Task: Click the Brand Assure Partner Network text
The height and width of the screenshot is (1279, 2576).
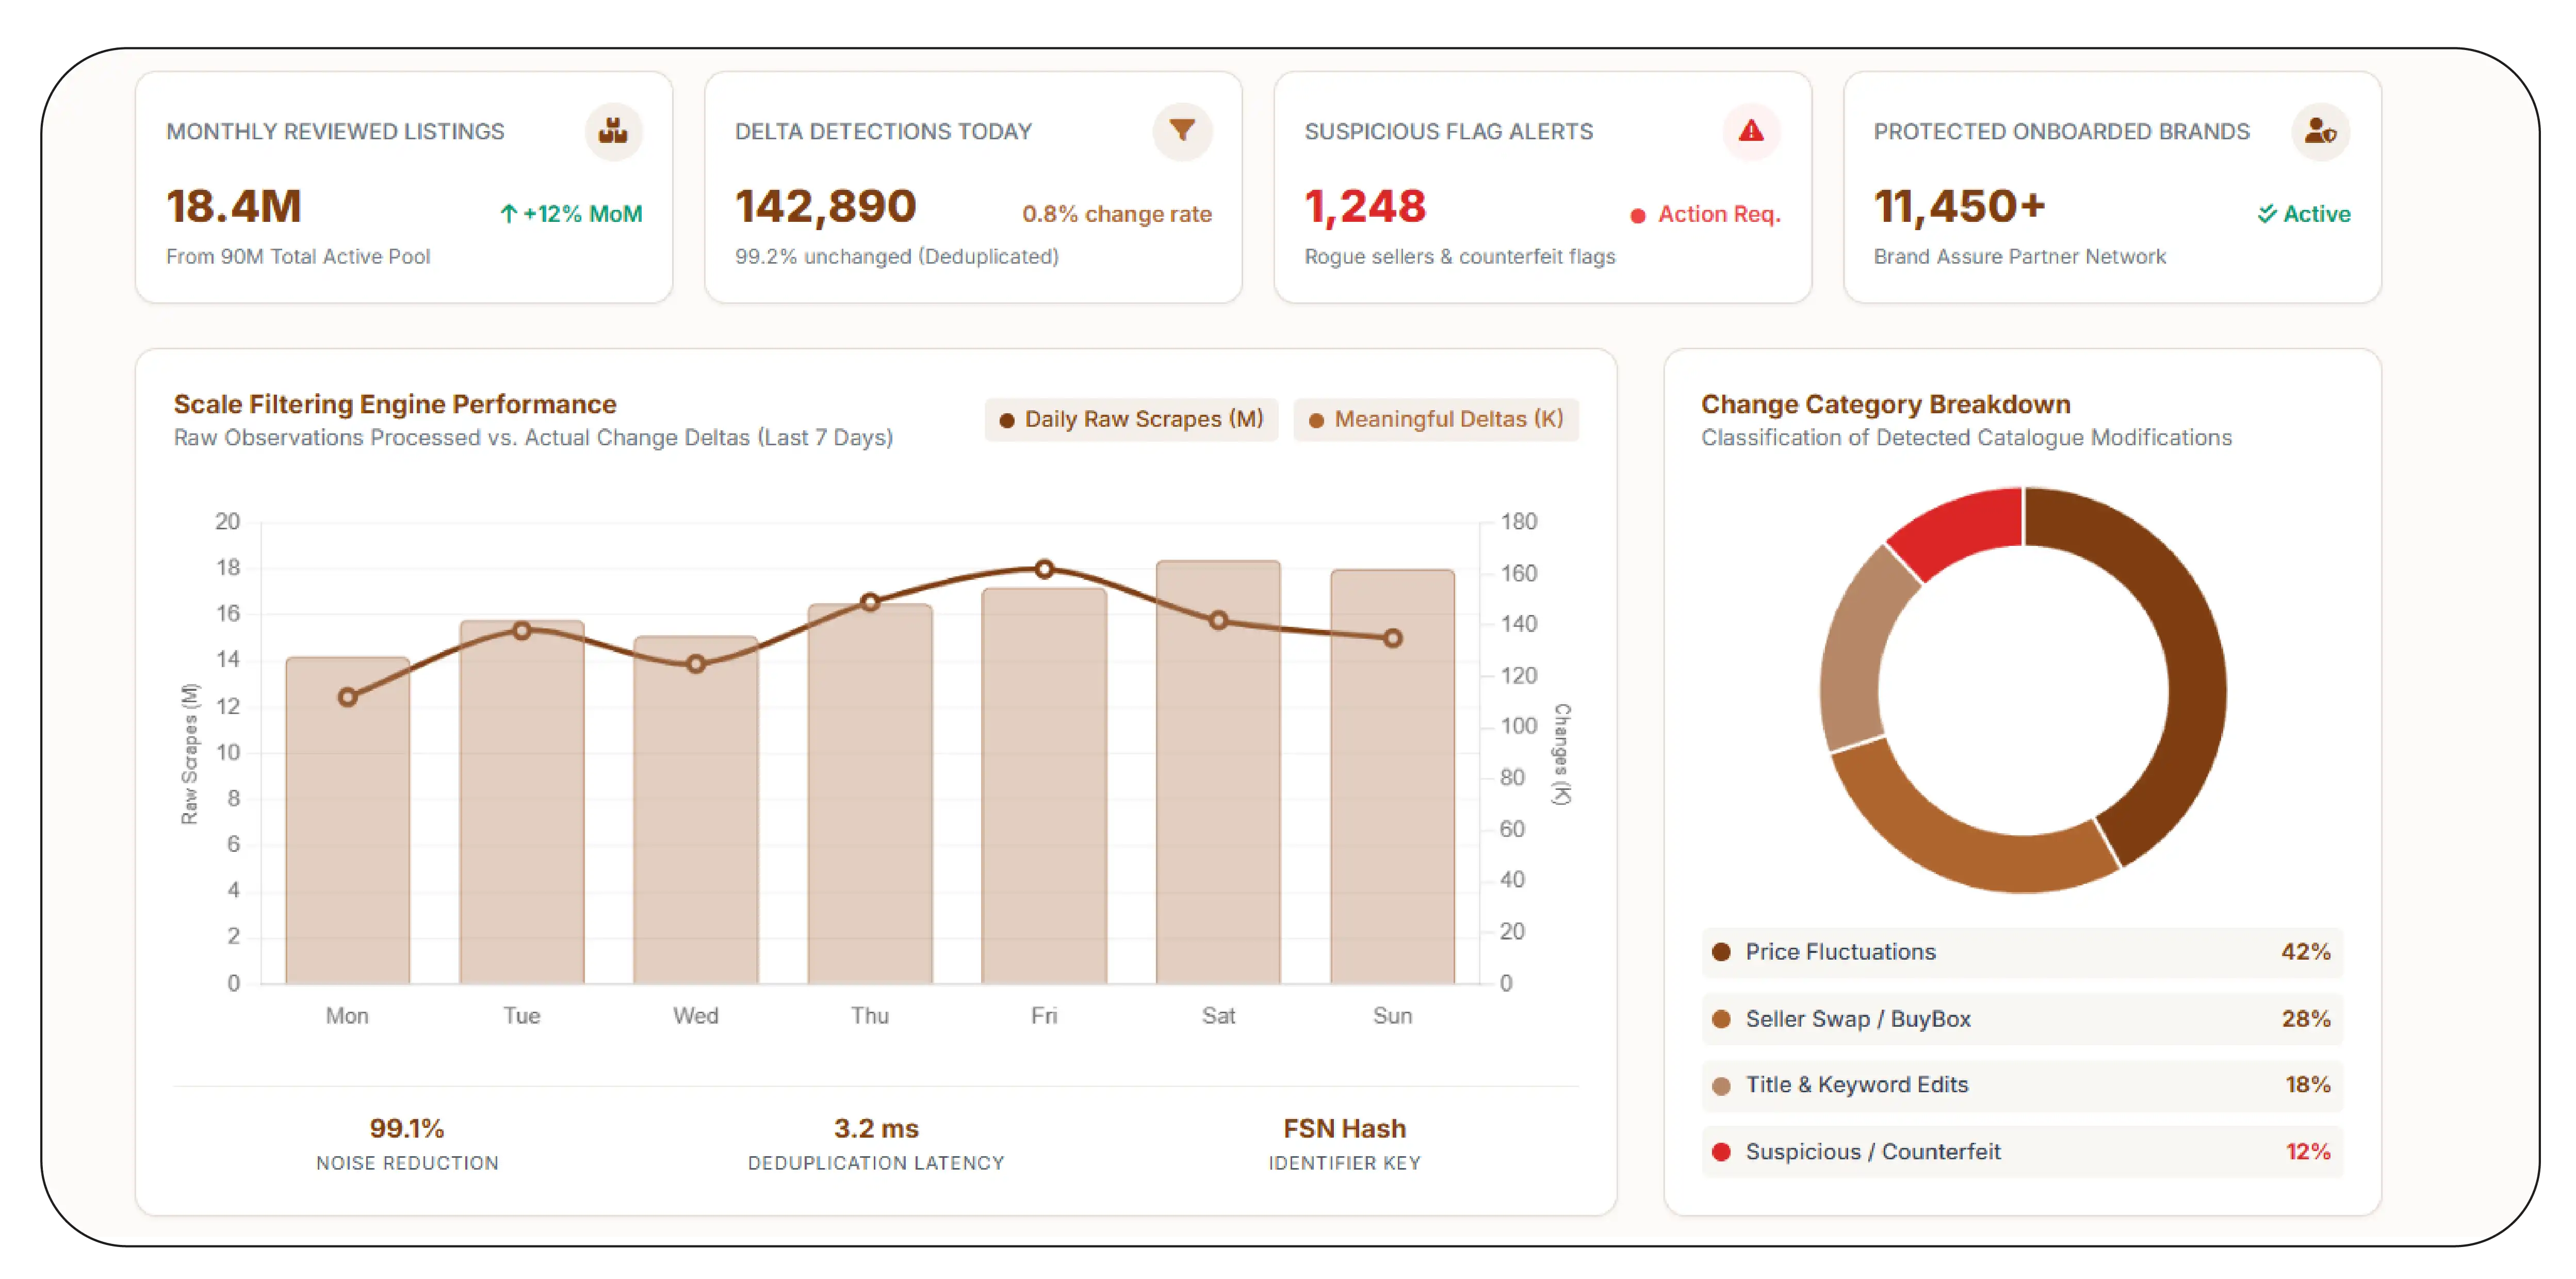Action: [2020, 257]
